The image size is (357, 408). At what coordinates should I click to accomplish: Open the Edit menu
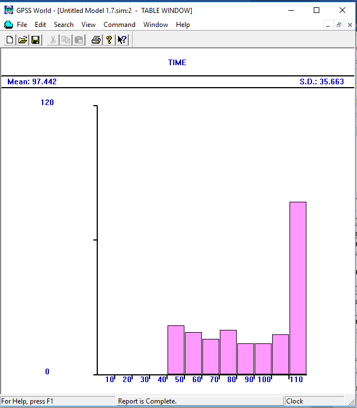coord(40,25)
